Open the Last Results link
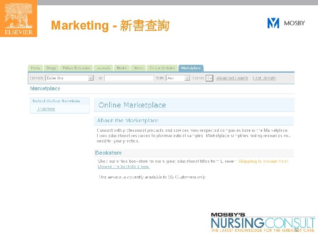The height and width of the screenshot is (238, 318). pos(264,78)
